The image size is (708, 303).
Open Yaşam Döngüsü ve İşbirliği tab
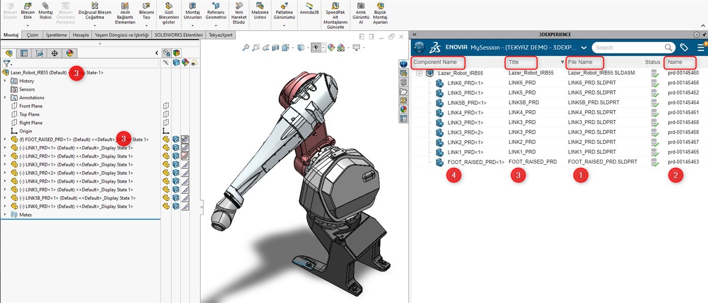(122, 35)
